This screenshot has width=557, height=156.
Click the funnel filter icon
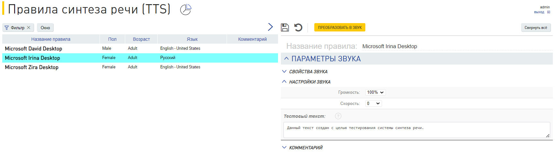tap(6, 28)
